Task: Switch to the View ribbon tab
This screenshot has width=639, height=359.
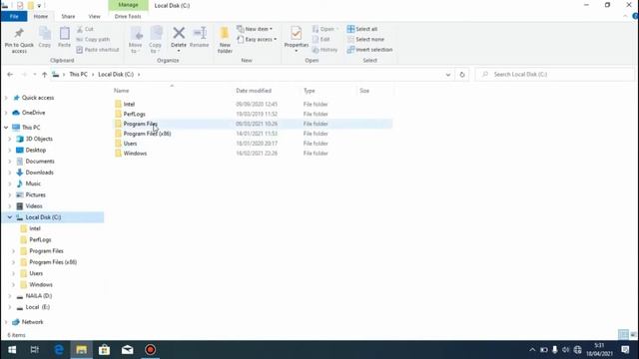Action: [x=94, y=16]
